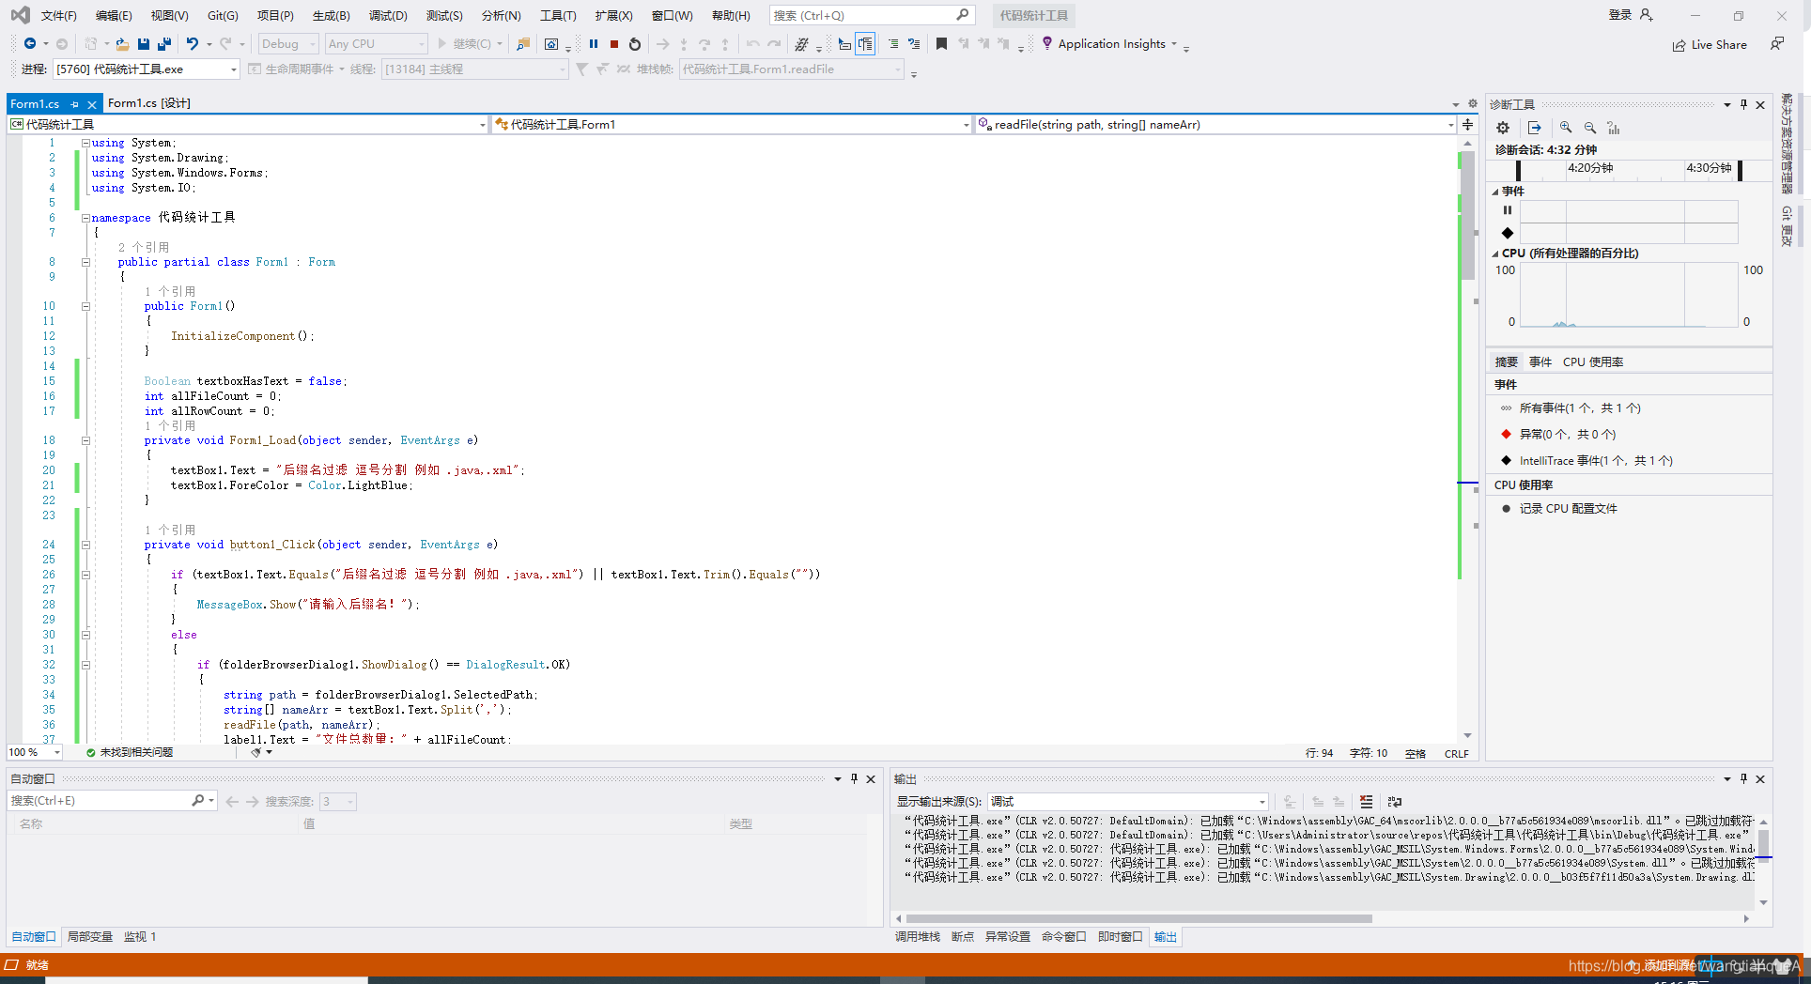Click the Undo arrow icon
Image resolution: width=1811 pixels, height=984 pixels.
click(x=192, y=44)
